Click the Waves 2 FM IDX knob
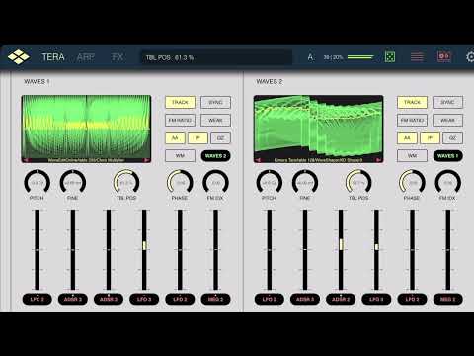 point(448,182)
